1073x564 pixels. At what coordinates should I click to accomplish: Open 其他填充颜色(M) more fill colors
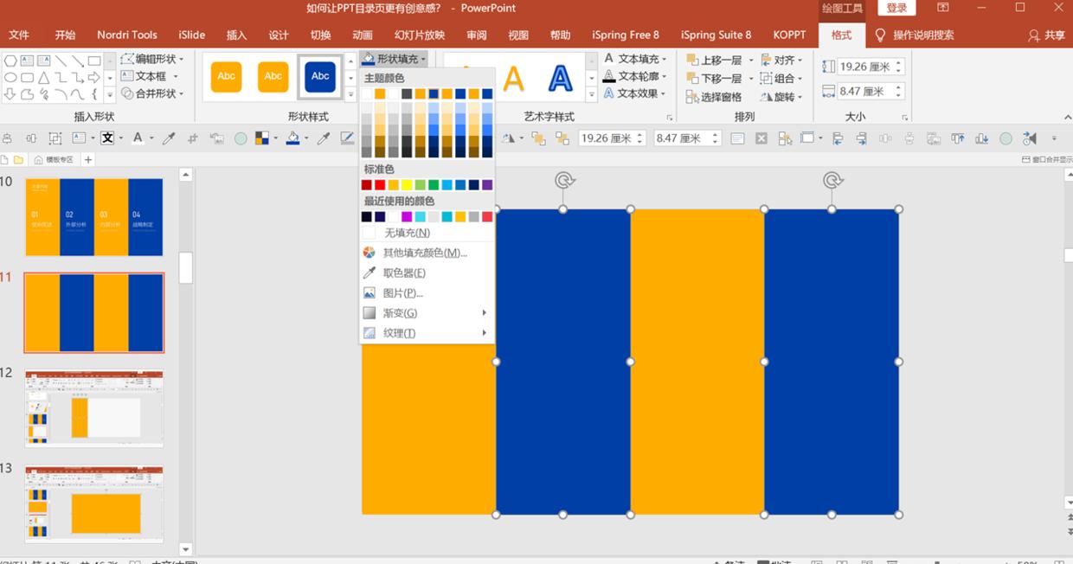[427, 253]
